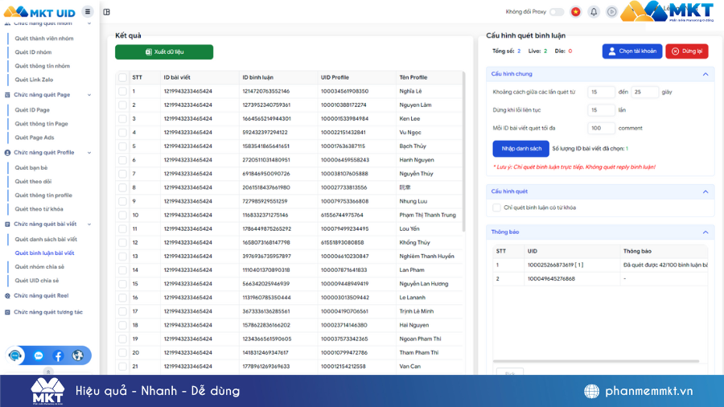Click the Dừng lại stop button
The width and height of the screenshot is (724, 407).
click(687, 51)
